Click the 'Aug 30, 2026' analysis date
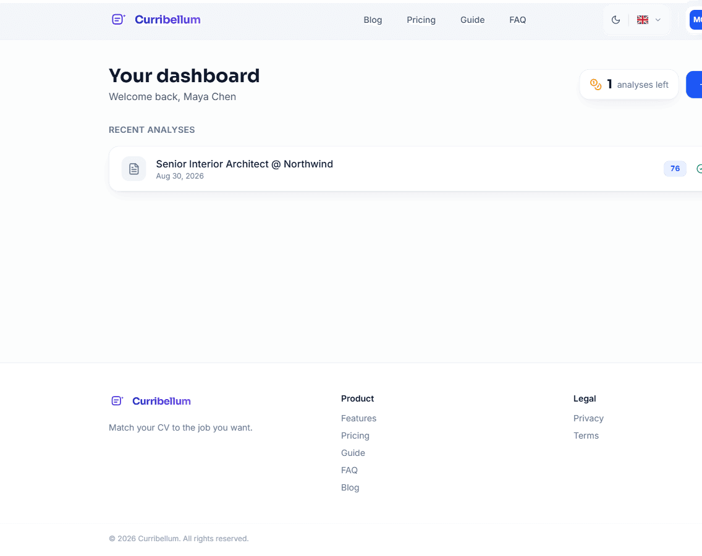702x556 pixels. (x=180, y=176)
